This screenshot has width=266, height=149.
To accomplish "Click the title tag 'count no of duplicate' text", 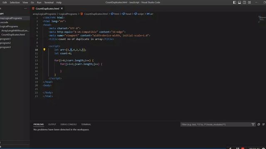I will click(x=81, y=39).
